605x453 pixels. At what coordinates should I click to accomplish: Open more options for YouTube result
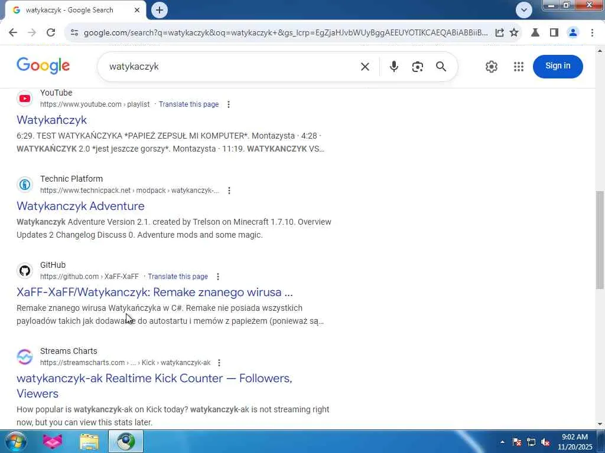tap(229, 104)
